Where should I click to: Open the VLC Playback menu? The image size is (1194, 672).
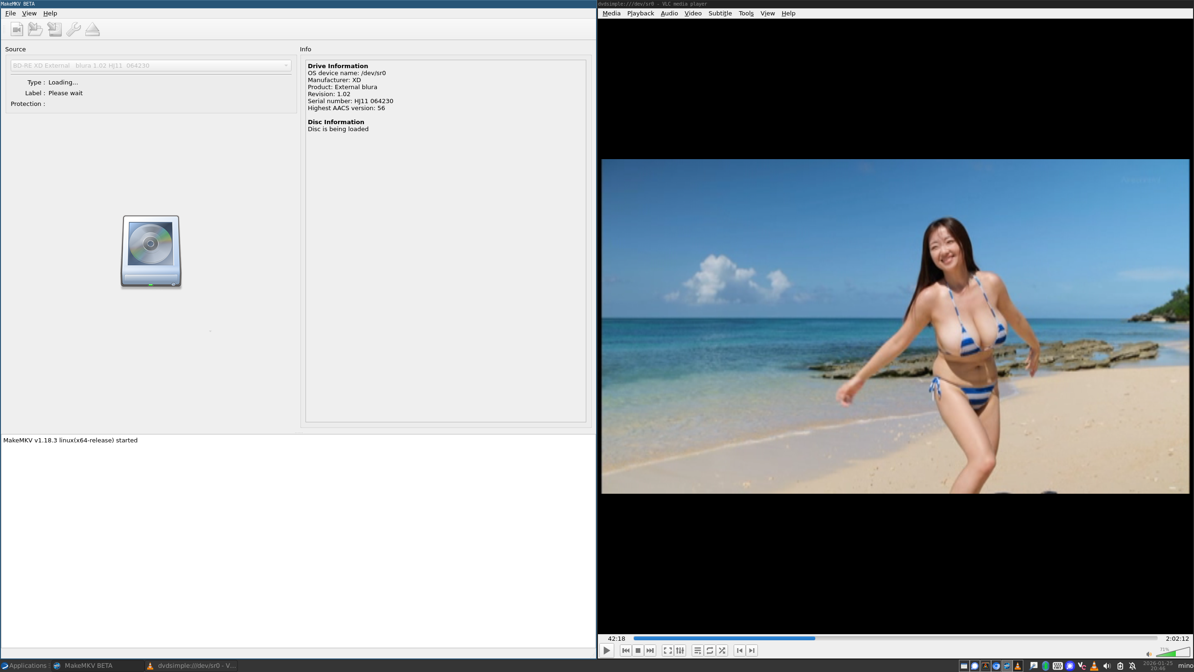tap(640, 13)
